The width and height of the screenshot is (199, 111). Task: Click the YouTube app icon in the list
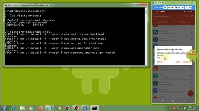(x=155, y=97)
